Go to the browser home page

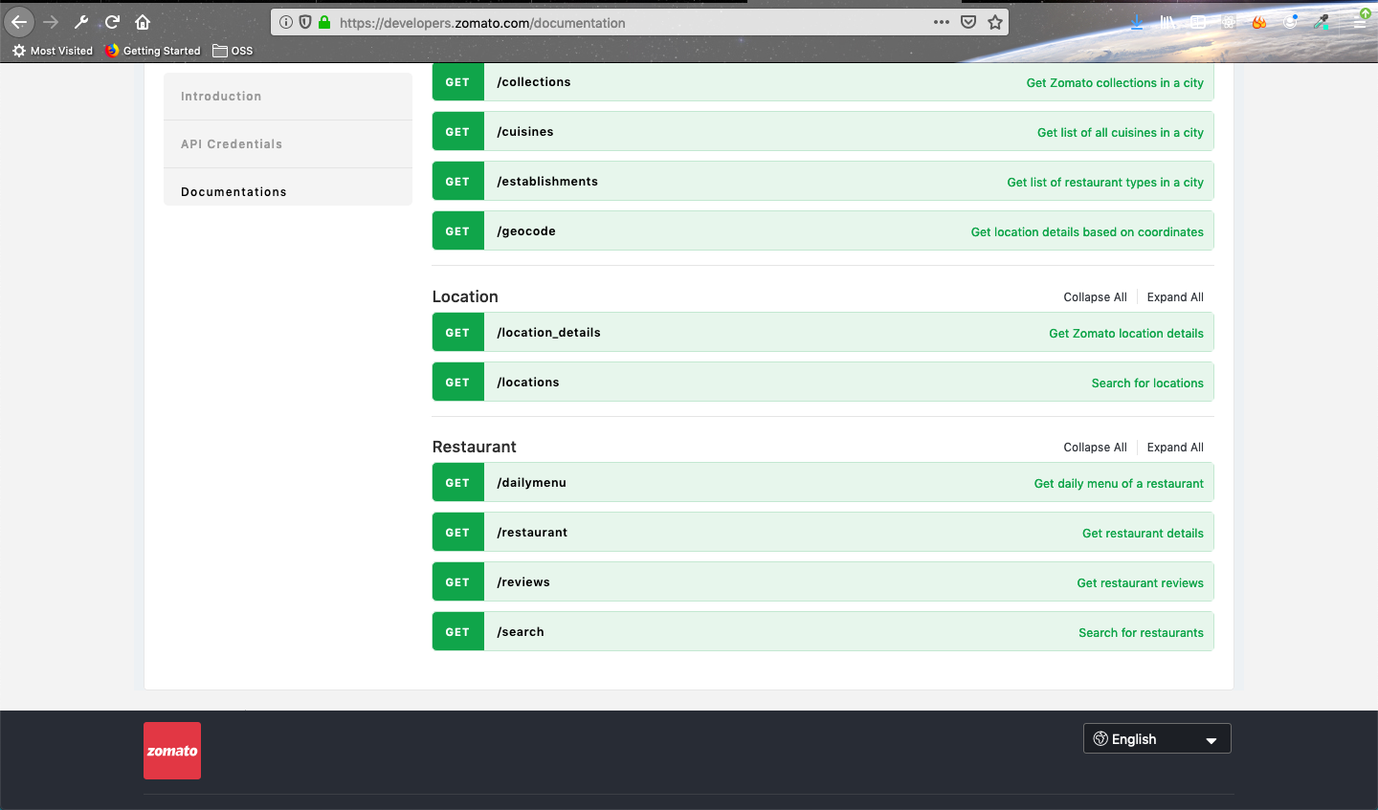pyautogui.click(x=143, y=22)
